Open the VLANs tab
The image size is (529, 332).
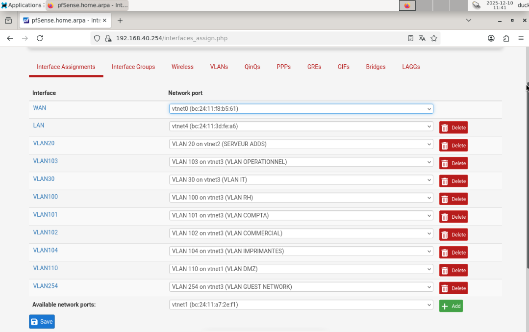[x=219, y=67]
